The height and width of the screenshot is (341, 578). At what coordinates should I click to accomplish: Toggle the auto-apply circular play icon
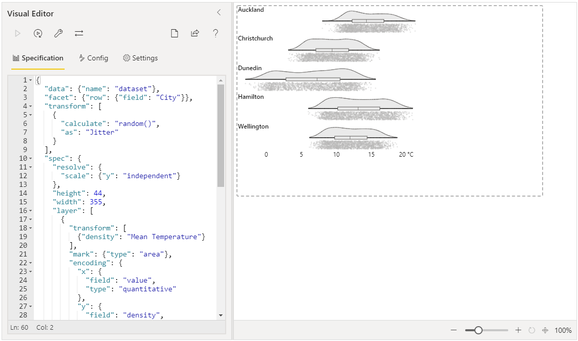(38, 33)
